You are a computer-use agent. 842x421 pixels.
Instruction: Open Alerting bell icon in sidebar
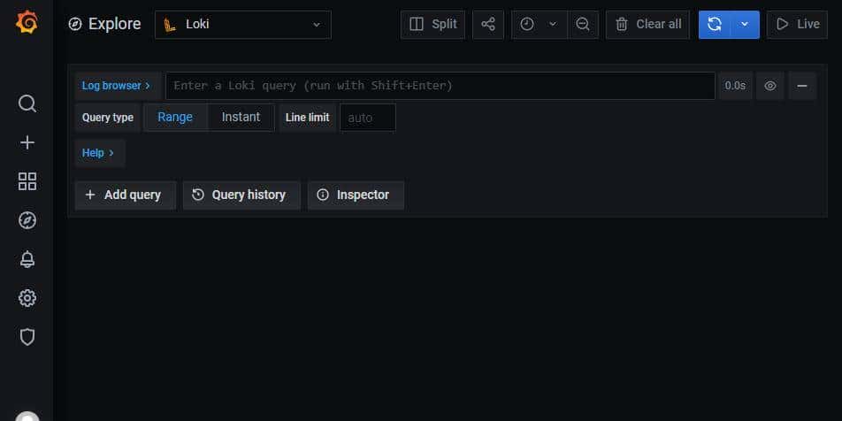(x=27, y=259)
